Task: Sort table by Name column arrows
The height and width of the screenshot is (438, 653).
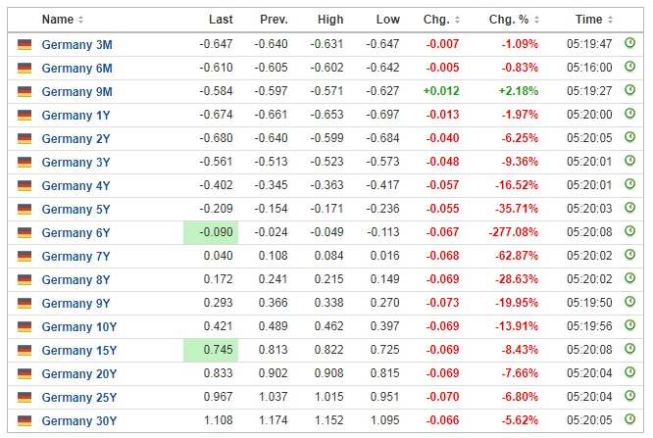Action: (80, 20)
